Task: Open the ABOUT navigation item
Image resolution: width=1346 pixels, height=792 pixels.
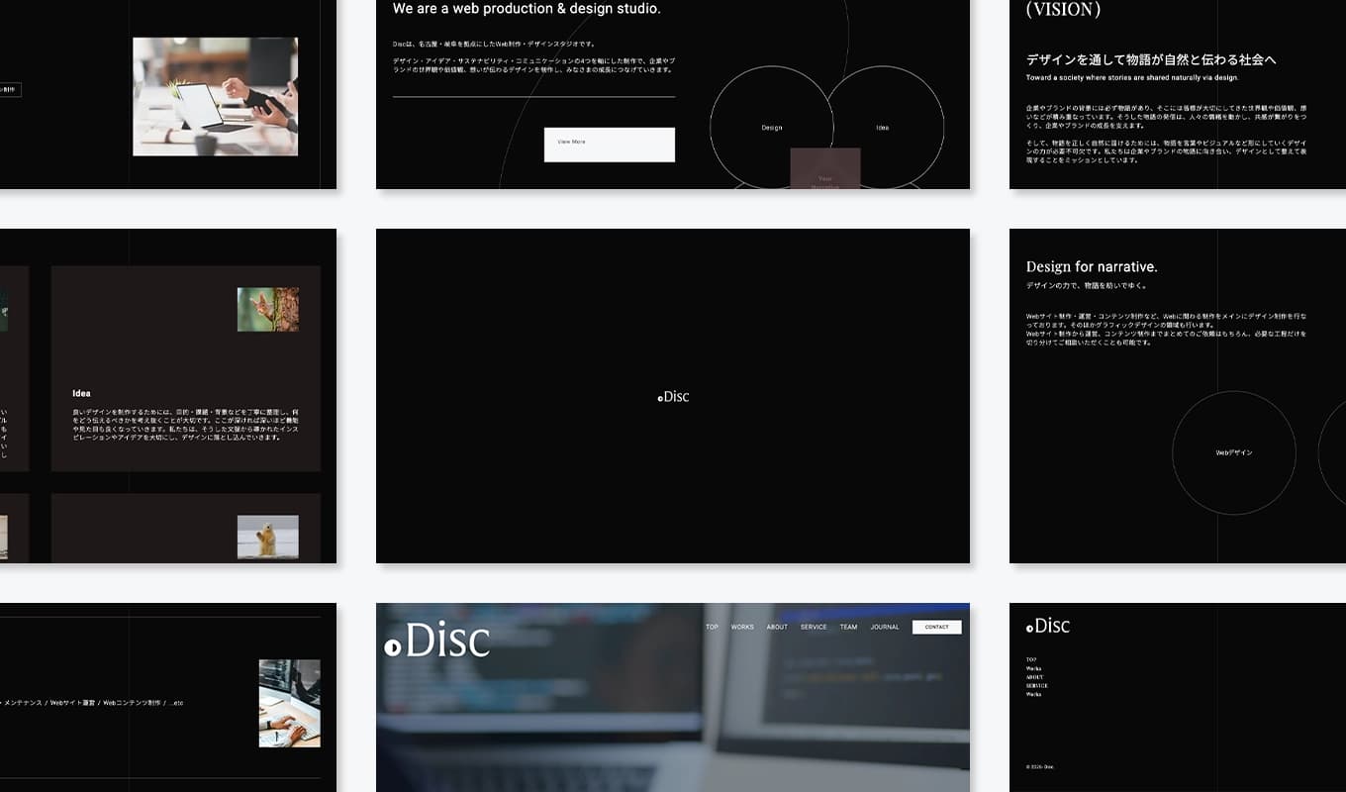Action: pyautogui.click(x=777, y=627)
